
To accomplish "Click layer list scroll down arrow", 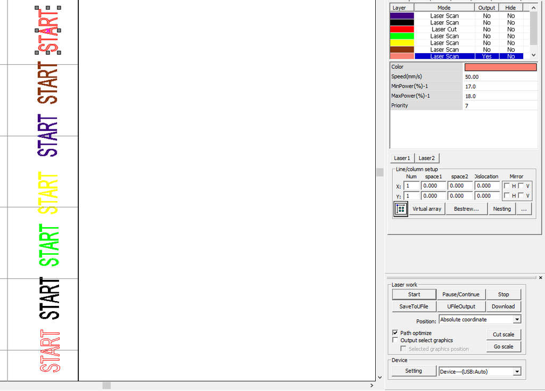I will click(x=533, y=55).
